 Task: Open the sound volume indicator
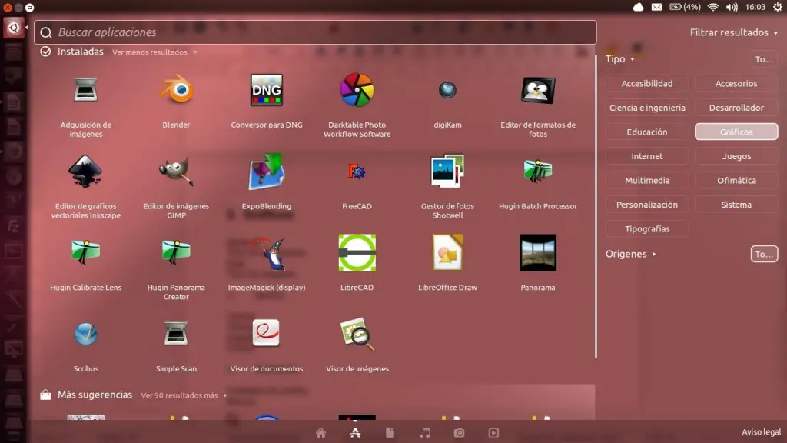point(732,7)
